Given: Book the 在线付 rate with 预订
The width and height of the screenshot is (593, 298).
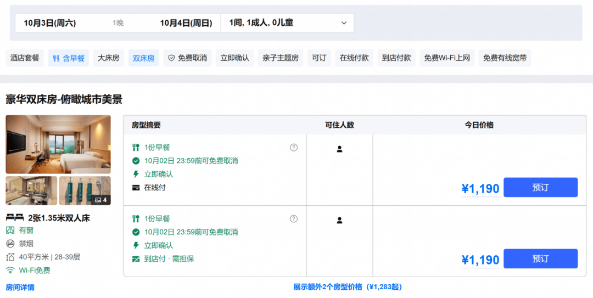Looking at the screenshot, I should 540,187.
